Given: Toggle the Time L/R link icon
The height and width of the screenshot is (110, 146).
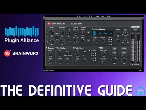Looking at the screenshot, I should tap(52, 37).
